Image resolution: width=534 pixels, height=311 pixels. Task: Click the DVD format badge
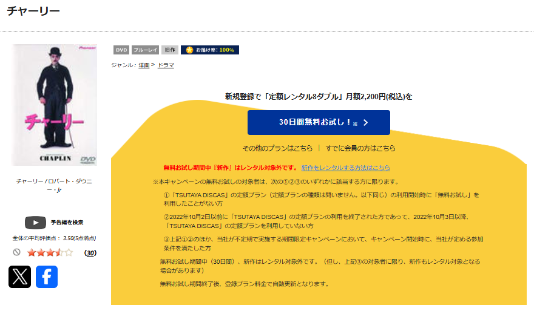coord(121,50)
